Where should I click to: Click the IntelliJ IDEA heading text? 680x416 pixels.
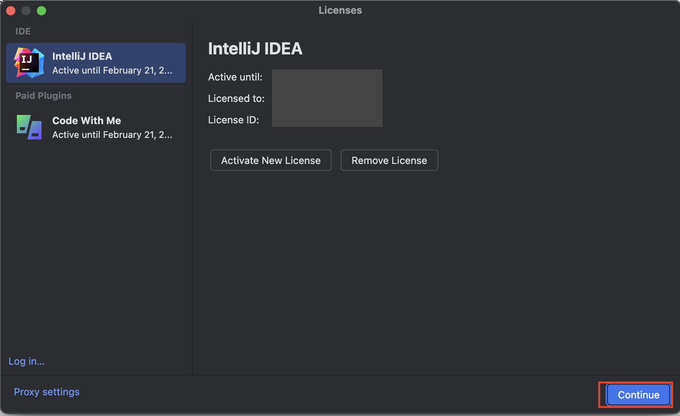click(255, 49)
